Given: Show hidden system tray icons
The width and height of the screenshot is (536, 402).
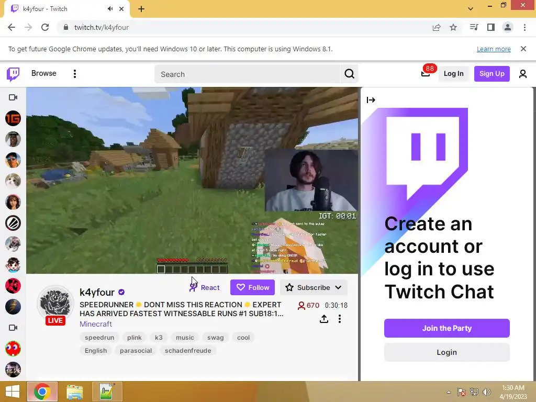Looking at the screenshot, I should tap(449, 392).
